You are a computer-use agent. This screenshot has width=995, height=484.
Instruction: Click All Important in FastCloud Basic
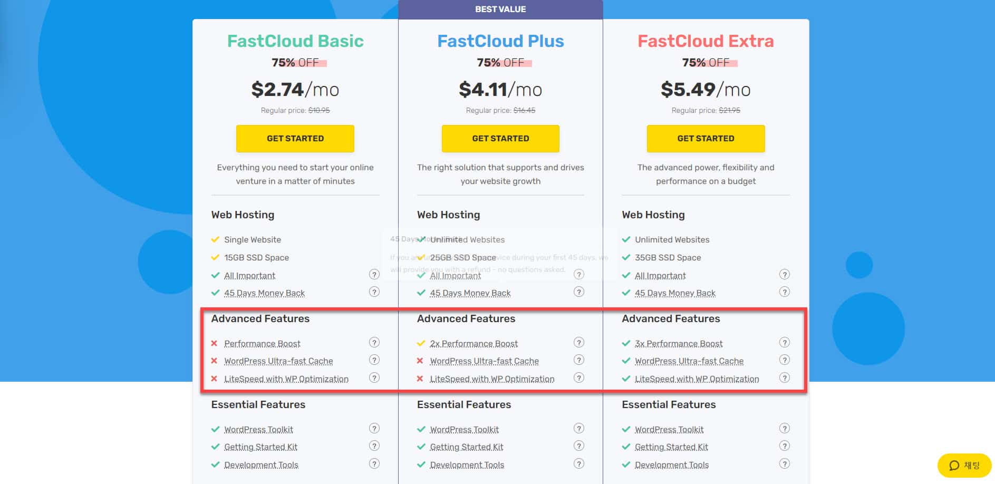(x=249, y=275)
